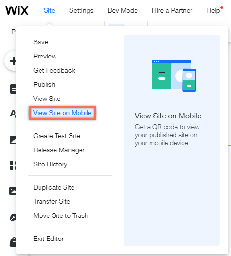Open the Hire a Partner menu

[172, 11]
